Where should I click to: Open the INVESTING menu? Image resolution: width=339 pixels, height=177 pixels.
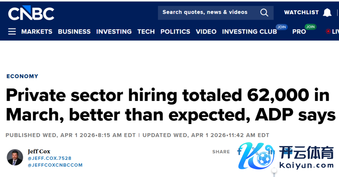point(114,31)
